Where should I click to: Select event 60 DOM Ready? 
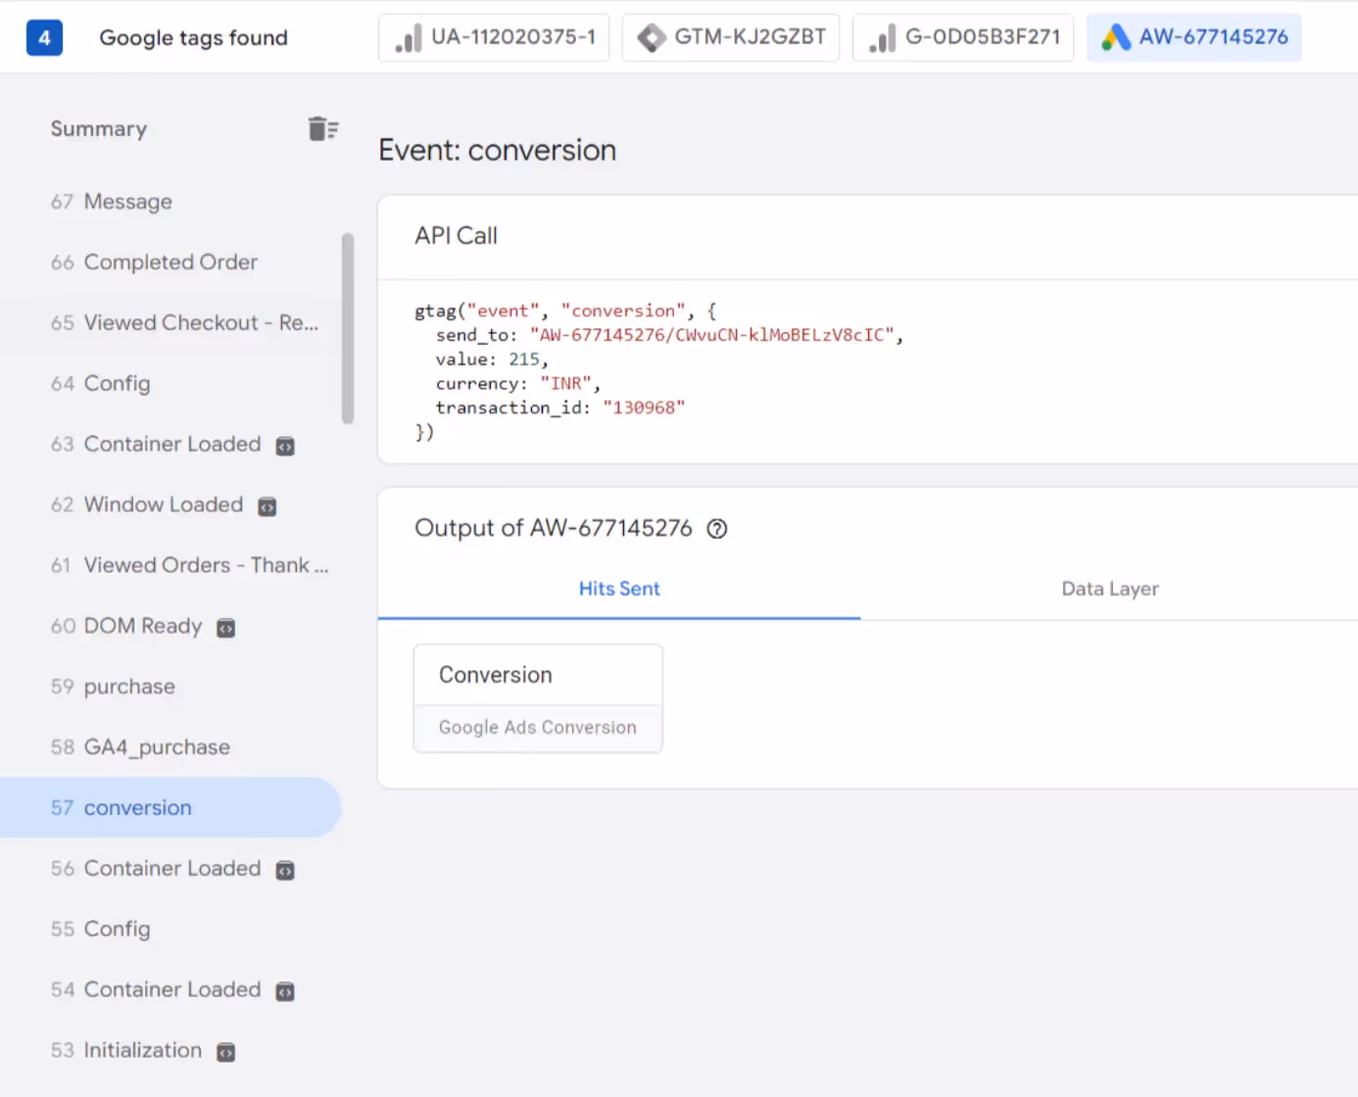[x=170, y=627]
